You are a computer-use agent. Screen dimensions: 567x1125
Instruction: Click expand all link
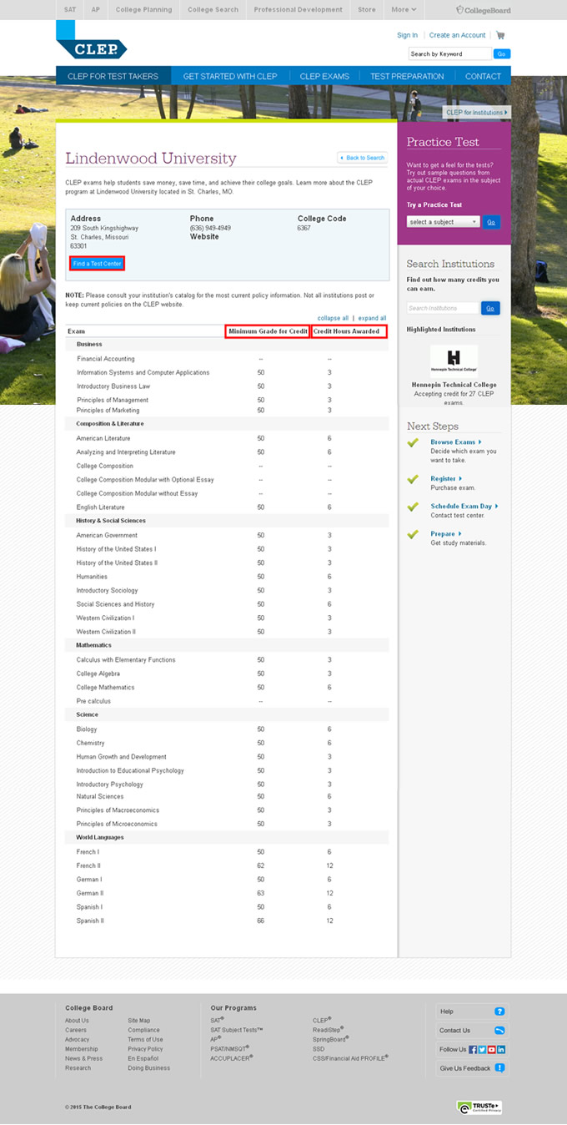(373, 318)
